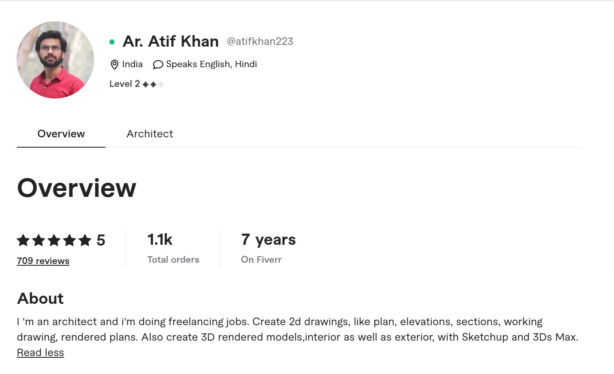
Task: Collapse the About text with Read less
Action: [40, 353]
